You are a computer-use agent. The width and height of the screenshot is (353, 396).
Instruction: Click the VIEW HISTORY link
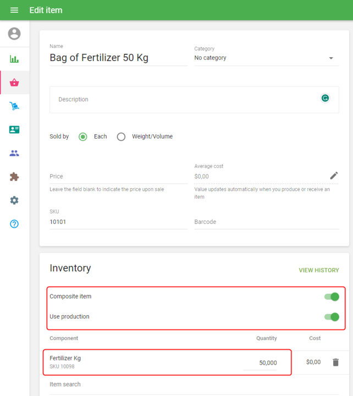point(318,271)
